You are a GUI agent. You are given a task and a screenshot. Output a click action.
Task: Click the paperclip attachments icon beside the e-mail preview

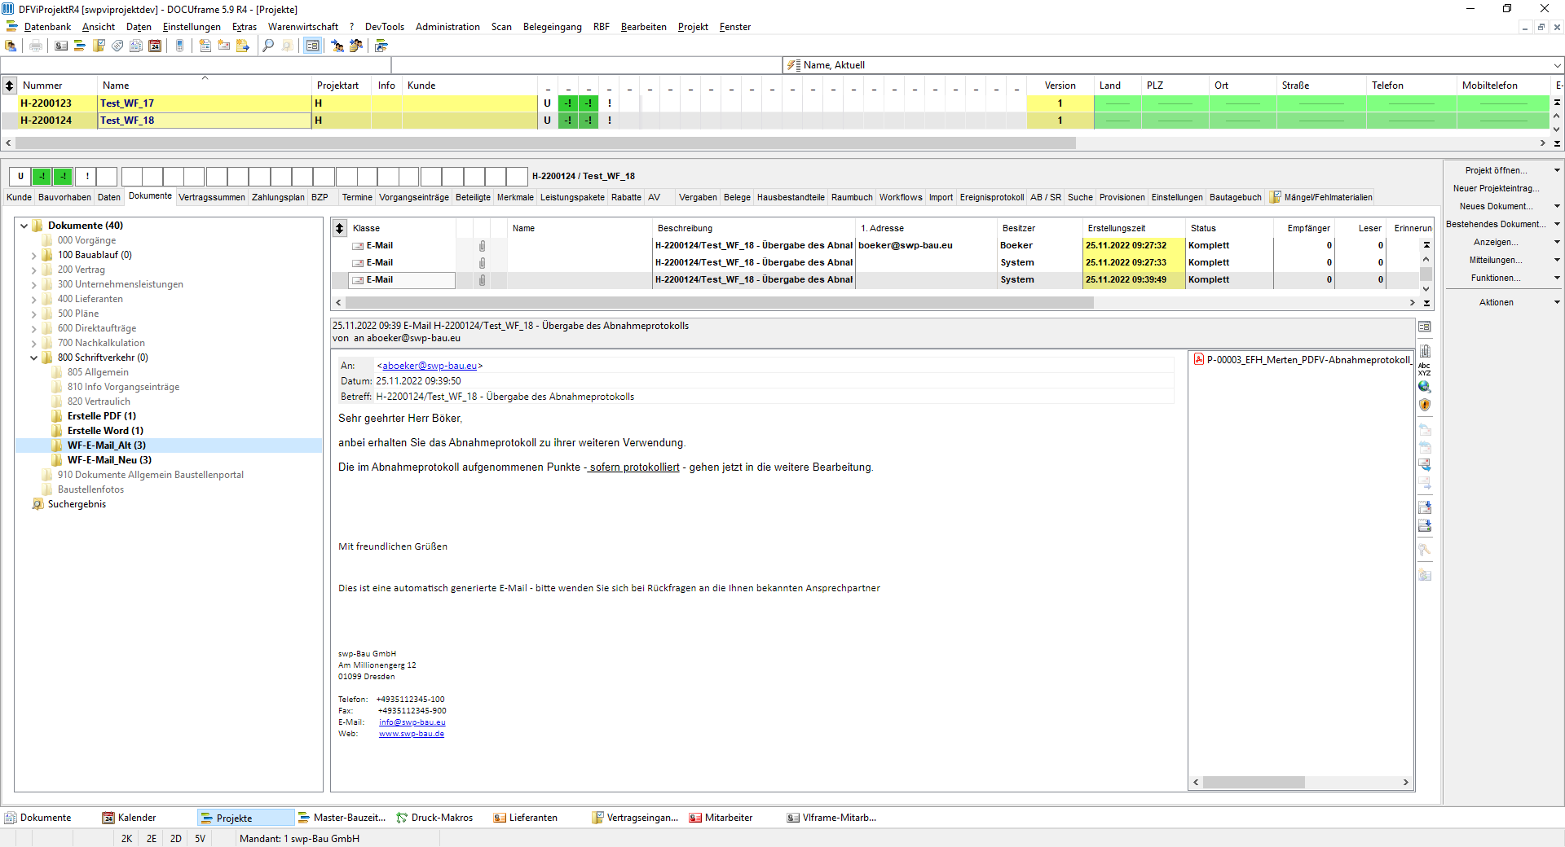pyautogui.click(x=1425, y=351)
